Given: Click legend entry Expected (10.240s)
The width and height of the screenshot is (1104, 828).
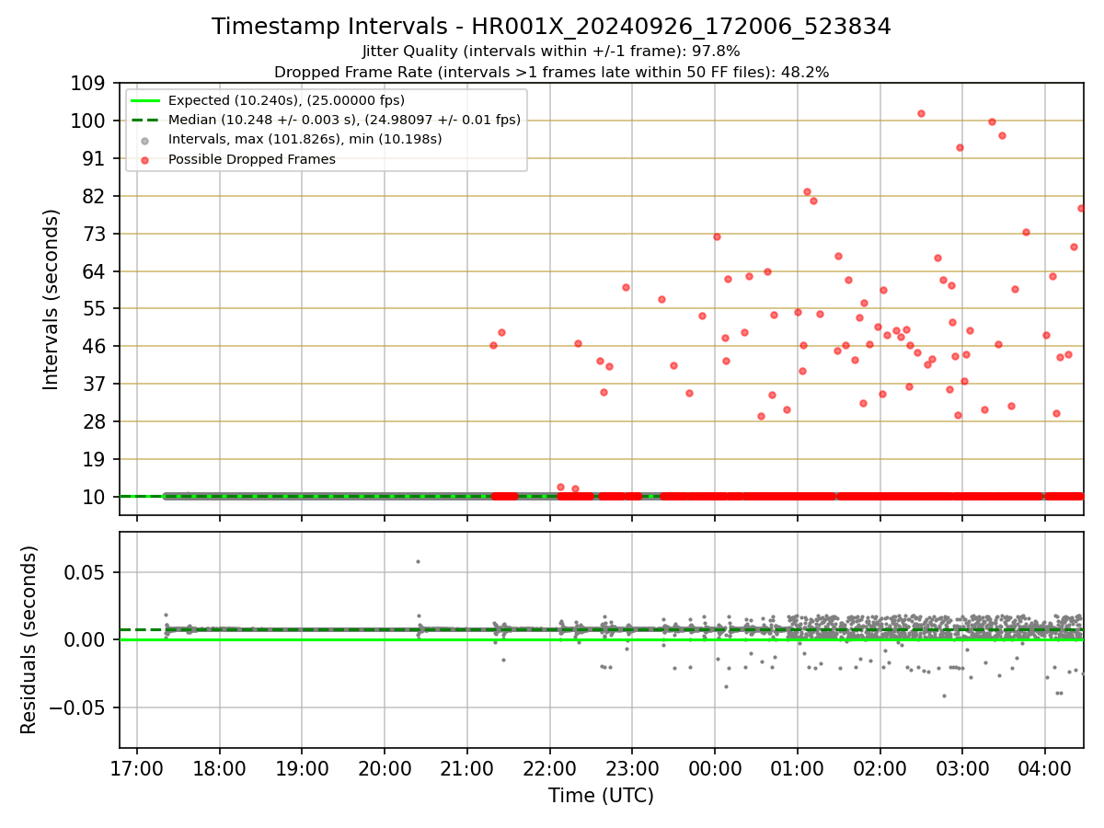Looking at the screenshot, I should (286, 100).
